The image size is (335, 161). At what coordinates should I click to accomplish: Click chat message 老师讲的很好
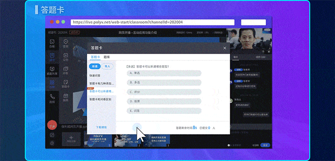click(x=242, y=105)
